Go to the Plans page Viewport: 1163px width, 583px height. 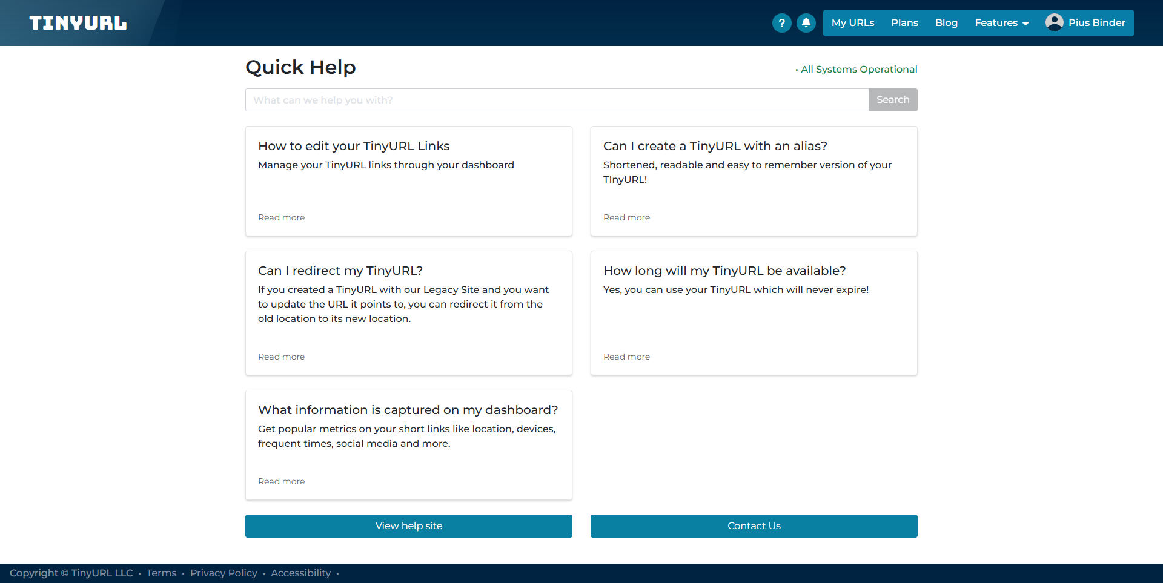904,23
